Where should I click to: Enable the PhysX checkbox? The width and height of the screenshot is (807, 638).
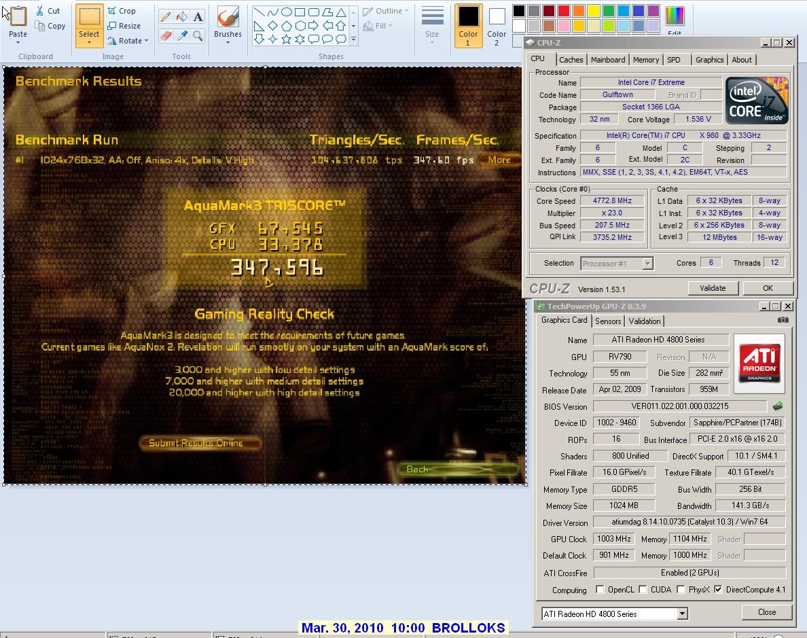tap(681, 589)
